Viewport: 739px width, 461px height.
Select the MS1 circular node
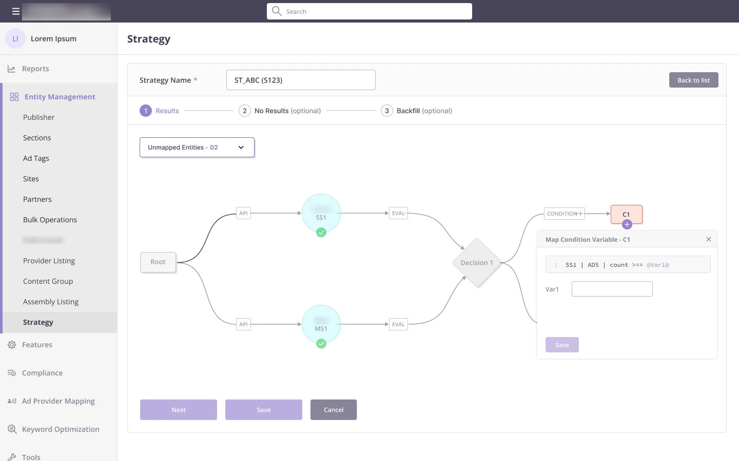pyautogui.click(x=321, y=324)
